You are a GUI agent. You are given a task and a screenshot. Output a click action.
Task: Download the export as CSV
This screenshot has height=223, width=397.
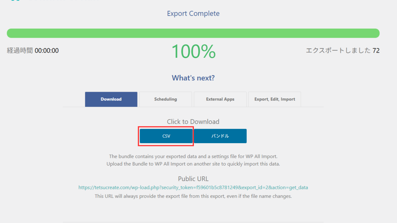pyautogui.click(x=166, y=136)
